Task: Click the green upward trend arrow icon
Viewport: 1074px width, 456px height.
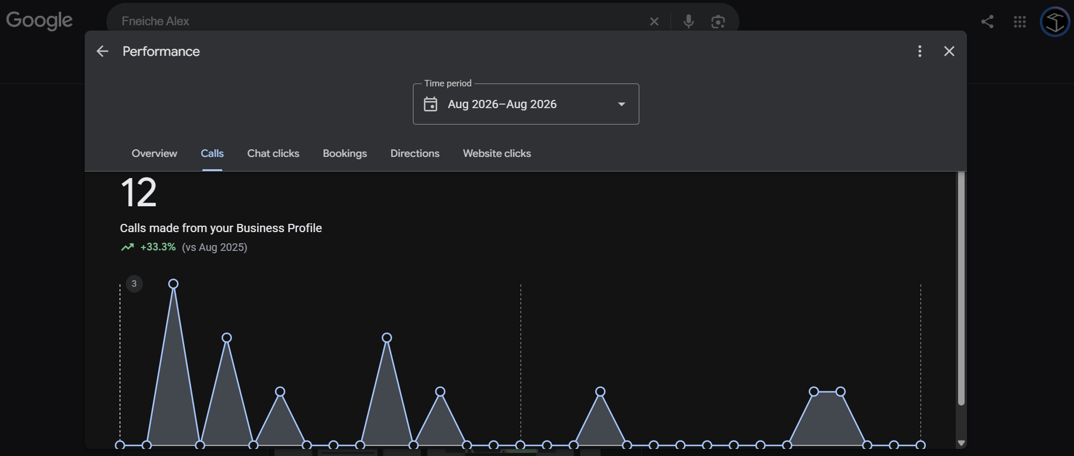Action: tap(128, 247)
